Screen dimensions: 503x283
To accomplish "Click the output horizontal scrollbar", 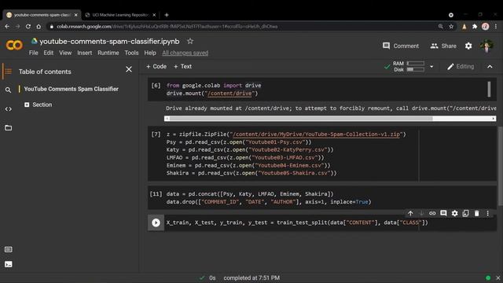I will (x=300, y=119).
